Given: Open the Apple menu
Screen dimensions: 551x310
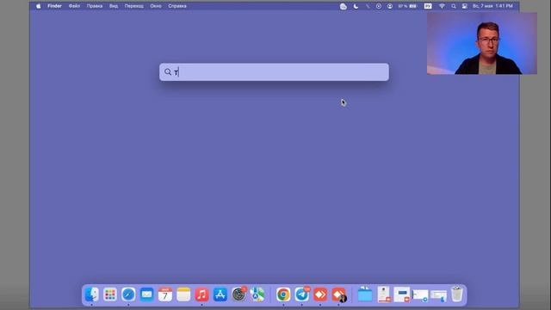Looking at the screenshot, I should 38,6.
